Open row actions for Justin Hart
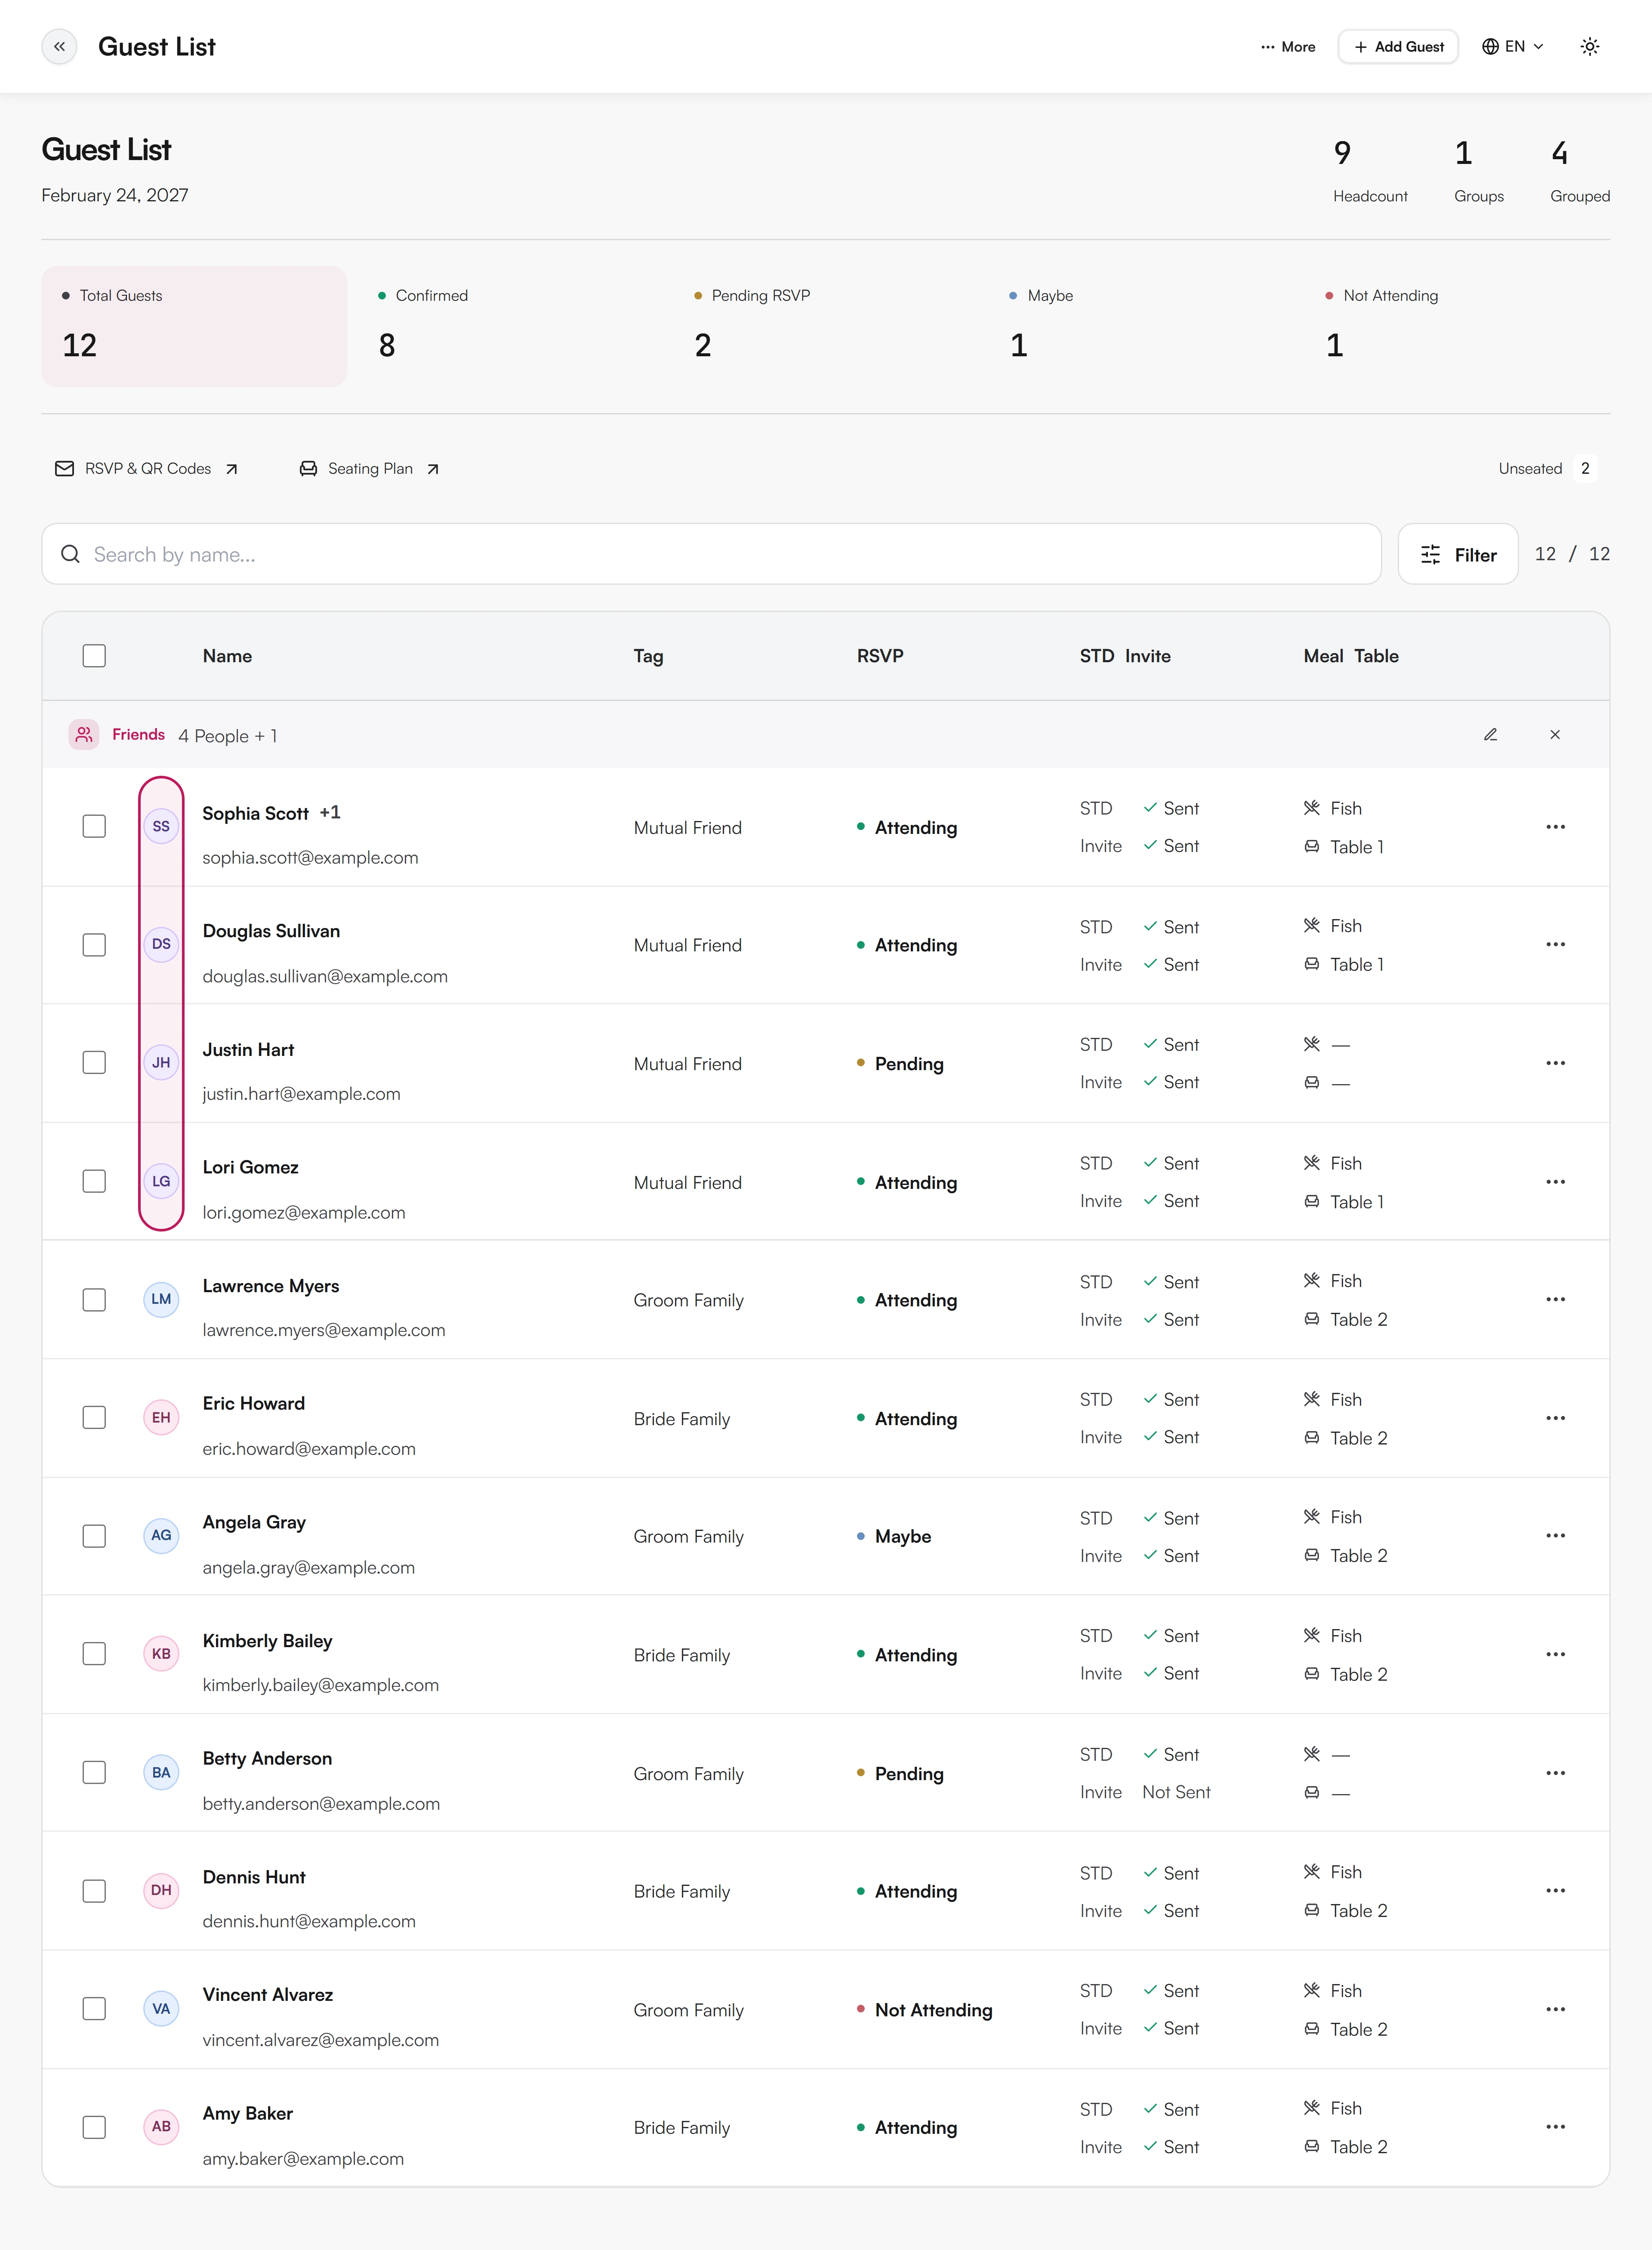The image size is (1652, 2250). pos(1555,1063)
